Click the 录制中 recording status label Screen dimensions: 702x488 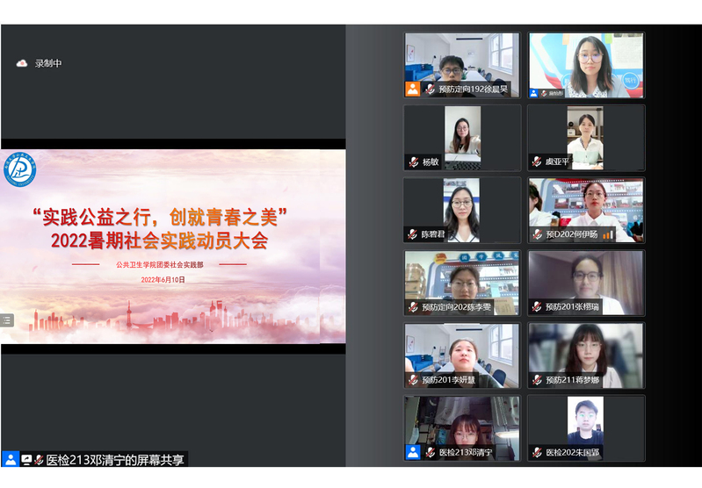[x=48, y=63]
